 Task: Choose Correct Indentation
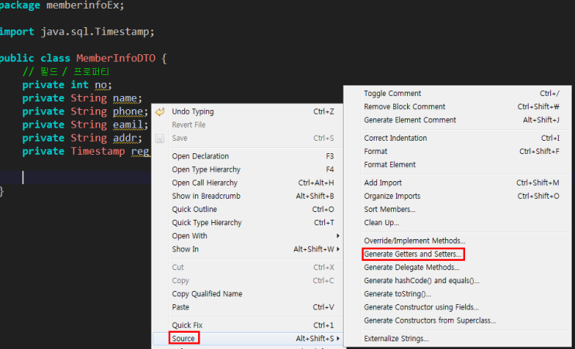[395, 138]
